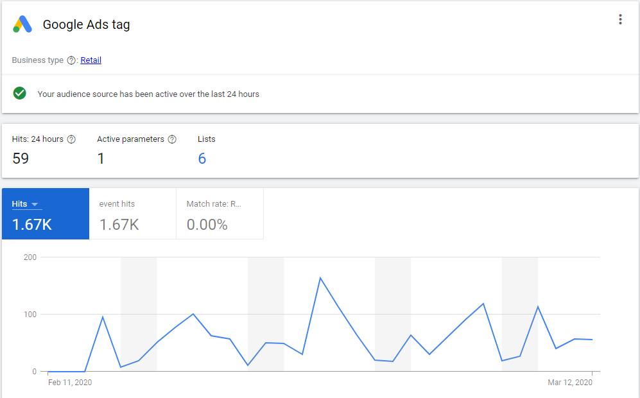Click the Google Ads tag title
The image size is (640, 398).
coord(87,24)
